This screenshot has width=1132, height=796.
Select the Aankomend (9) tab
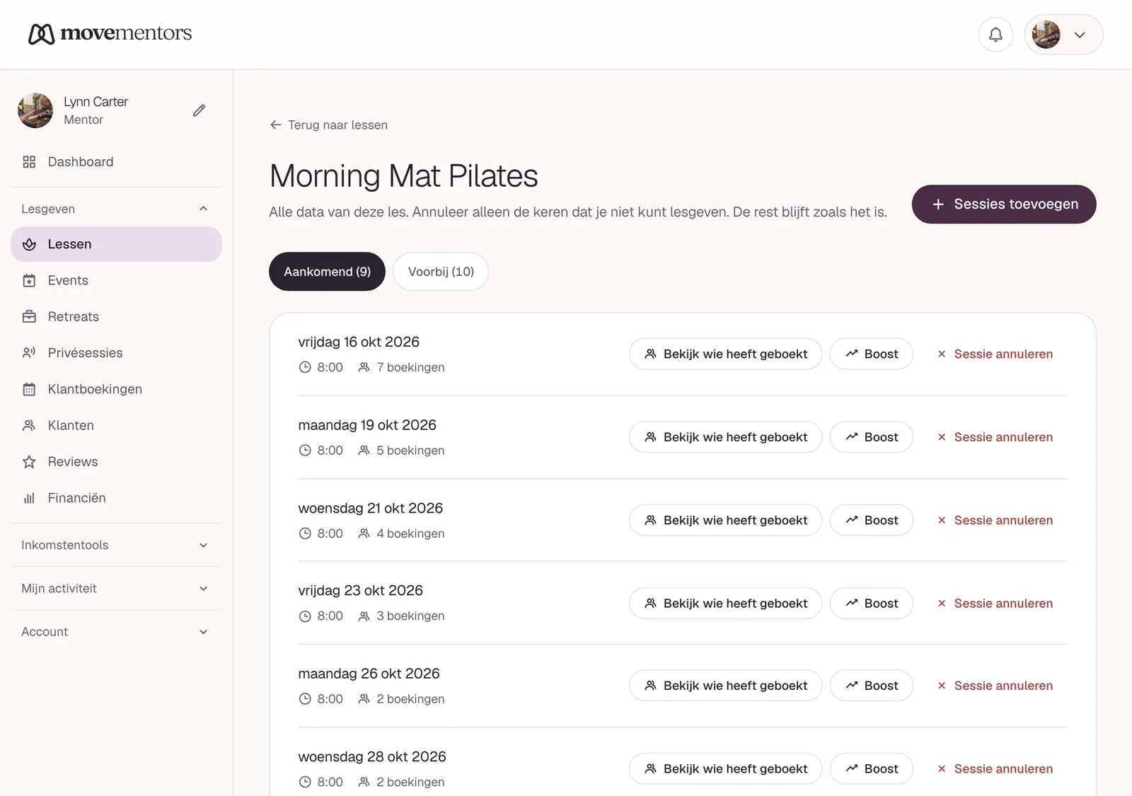[x=327, y=272]
